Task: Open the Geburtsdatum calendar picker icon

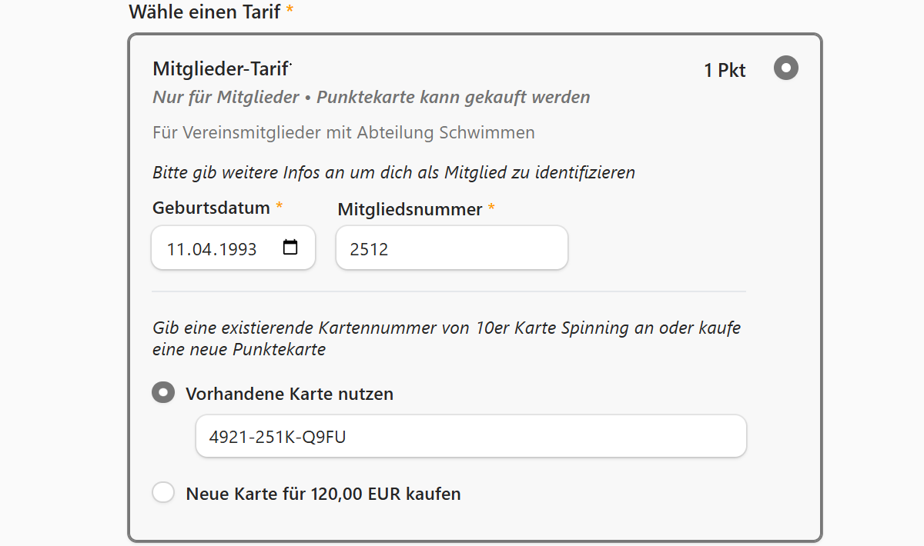Action: 290,246
